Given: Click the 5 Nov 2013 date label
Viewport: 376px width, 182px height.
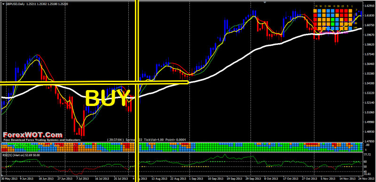Looking at the screenshot, I should tap(328, 179).
